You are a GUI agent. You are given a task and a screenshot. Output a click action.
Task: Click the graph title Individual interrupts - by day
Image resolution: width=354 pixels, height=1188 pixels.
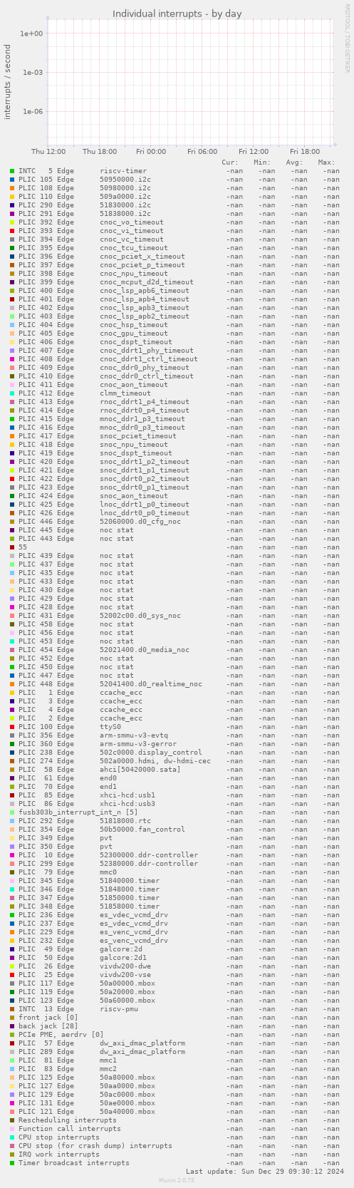[177, 14]
